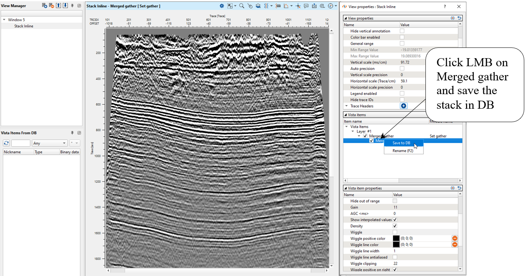Image resolution: width=525 pixels, height=276 pixels.
Task: Collapse the Window 5 tree node
Action: 4,20
